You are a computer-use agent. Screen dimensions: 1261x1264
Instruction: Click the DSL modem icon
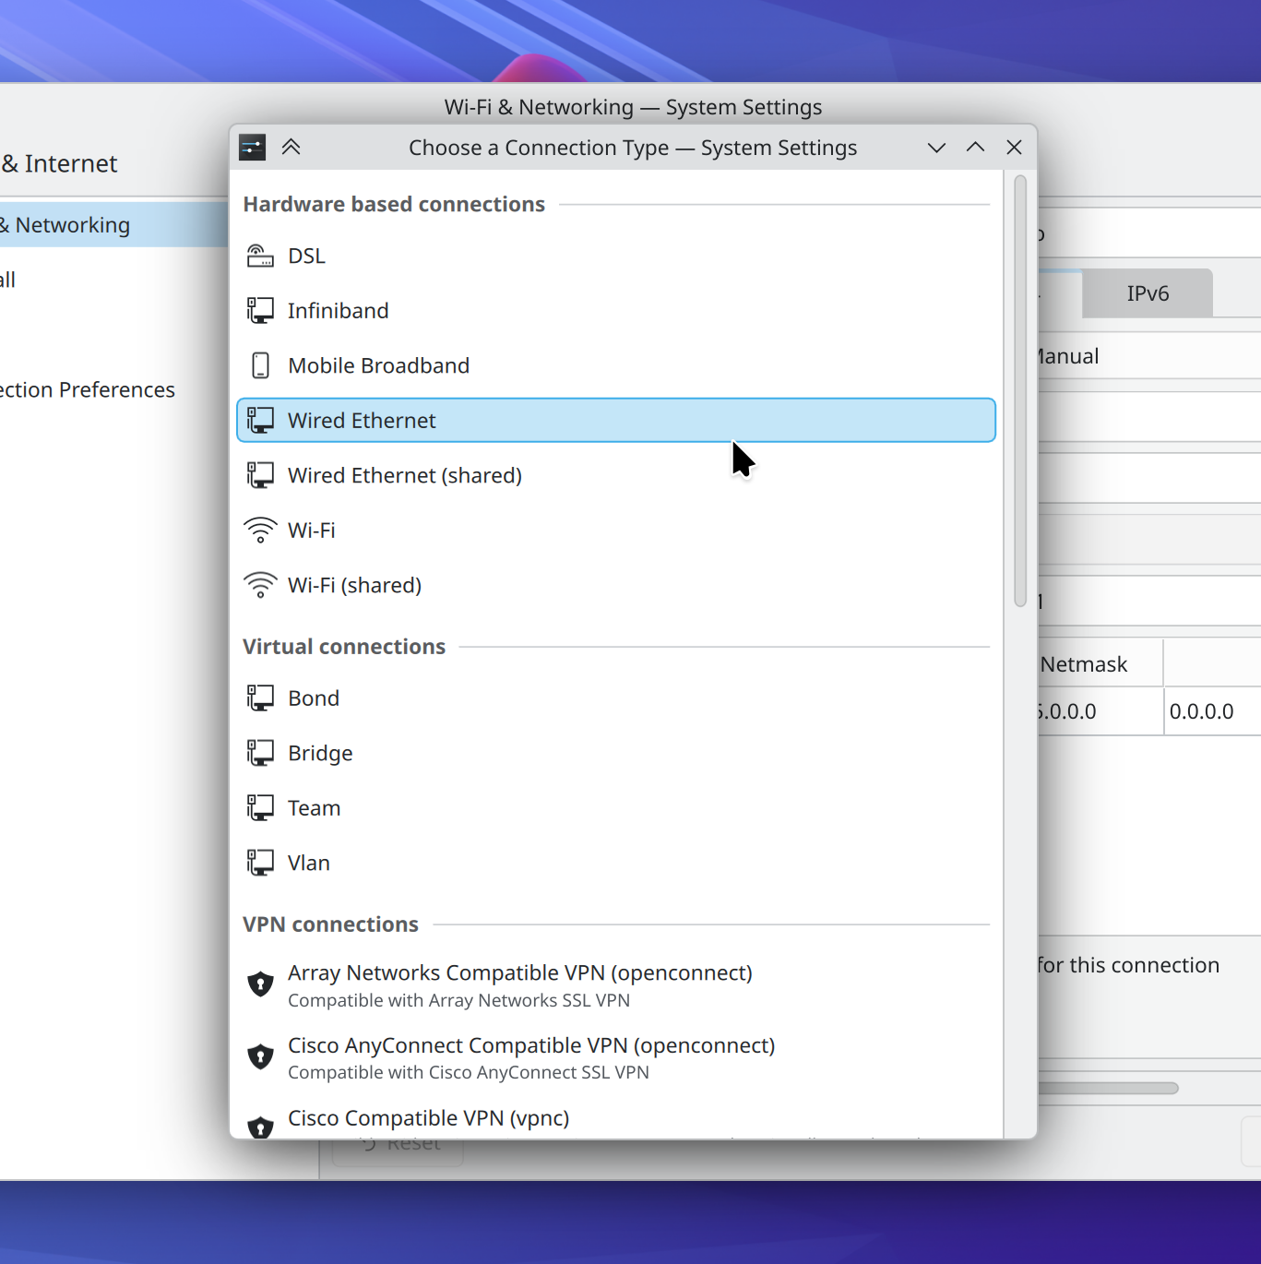click(x=260, y=256)
